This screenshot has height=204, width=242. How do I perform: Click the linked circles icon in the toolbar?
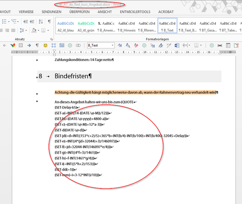click(x=78, y=45)
